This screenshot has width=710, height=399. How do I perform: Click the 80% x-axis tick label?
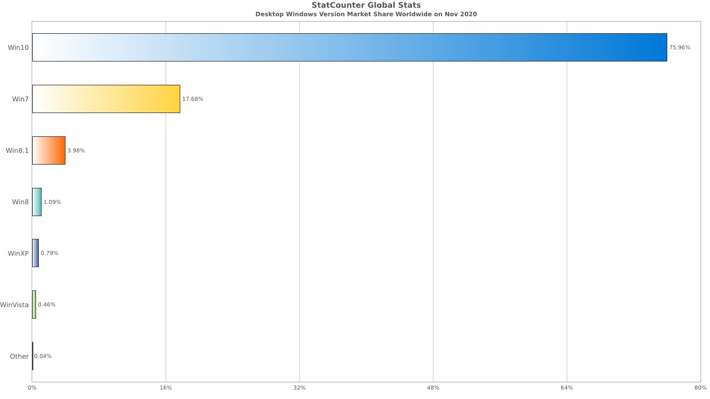click(700, 388)
